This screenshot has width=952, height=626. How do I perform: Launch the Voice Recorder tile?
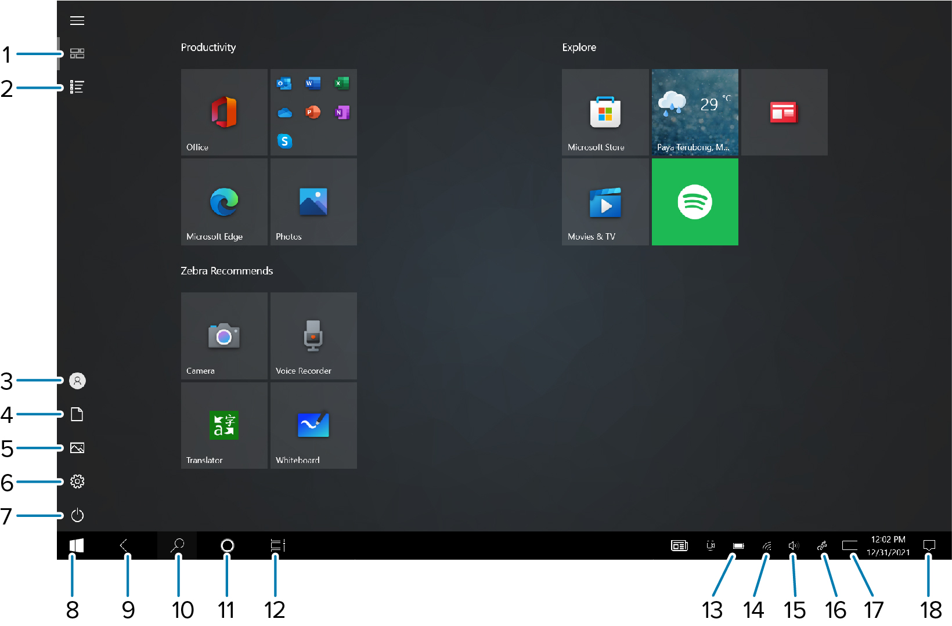pos(313,336)
